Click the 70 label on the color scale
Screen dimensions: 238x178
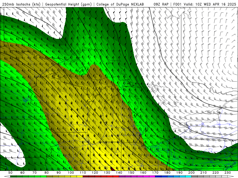click(35, 173)
